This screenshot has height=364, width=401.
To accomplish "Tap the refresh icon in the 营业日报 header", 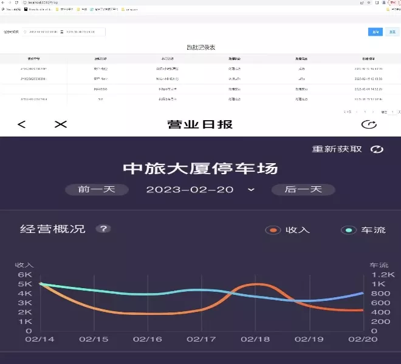I will [369, 124].
